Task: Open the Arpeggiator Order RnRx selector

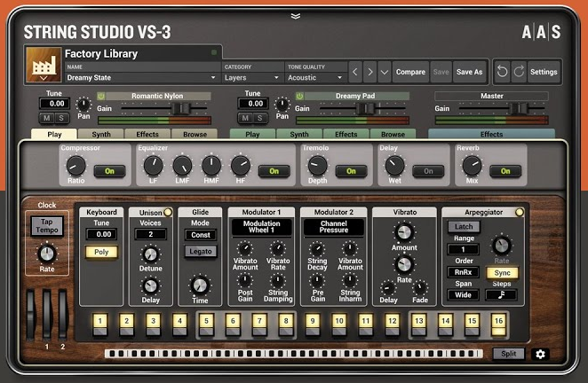Action: pyautogui.click(x=463, y=272)
